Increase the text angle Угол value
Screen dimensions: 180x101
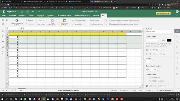(157, 69)
